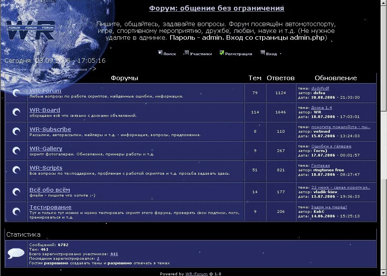Click the moon icon in WR-Board row
This screenshot has height=276, width=387.
click(16, 112)
